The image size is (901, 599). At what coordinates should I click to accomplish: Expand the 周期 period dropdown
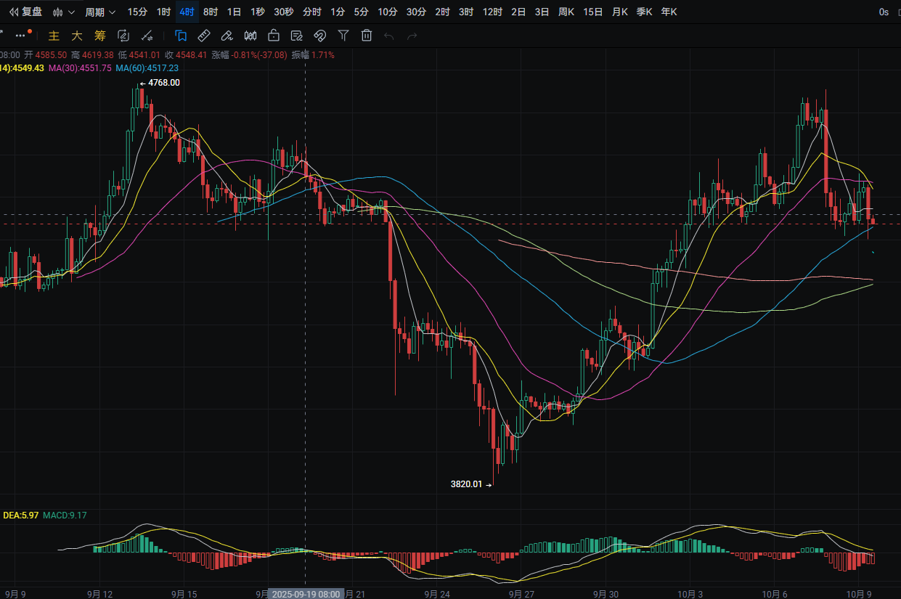click(x=99, y=12)
